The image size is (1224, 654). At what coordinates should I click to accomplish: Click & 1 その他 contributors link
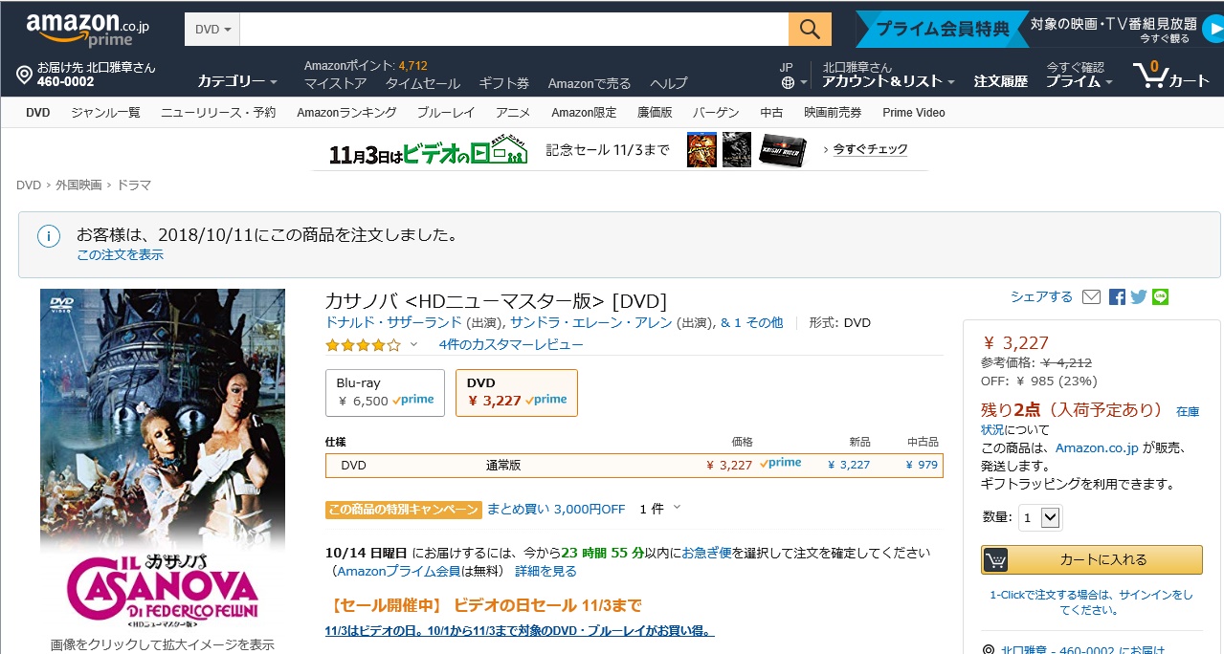point(751,322)
